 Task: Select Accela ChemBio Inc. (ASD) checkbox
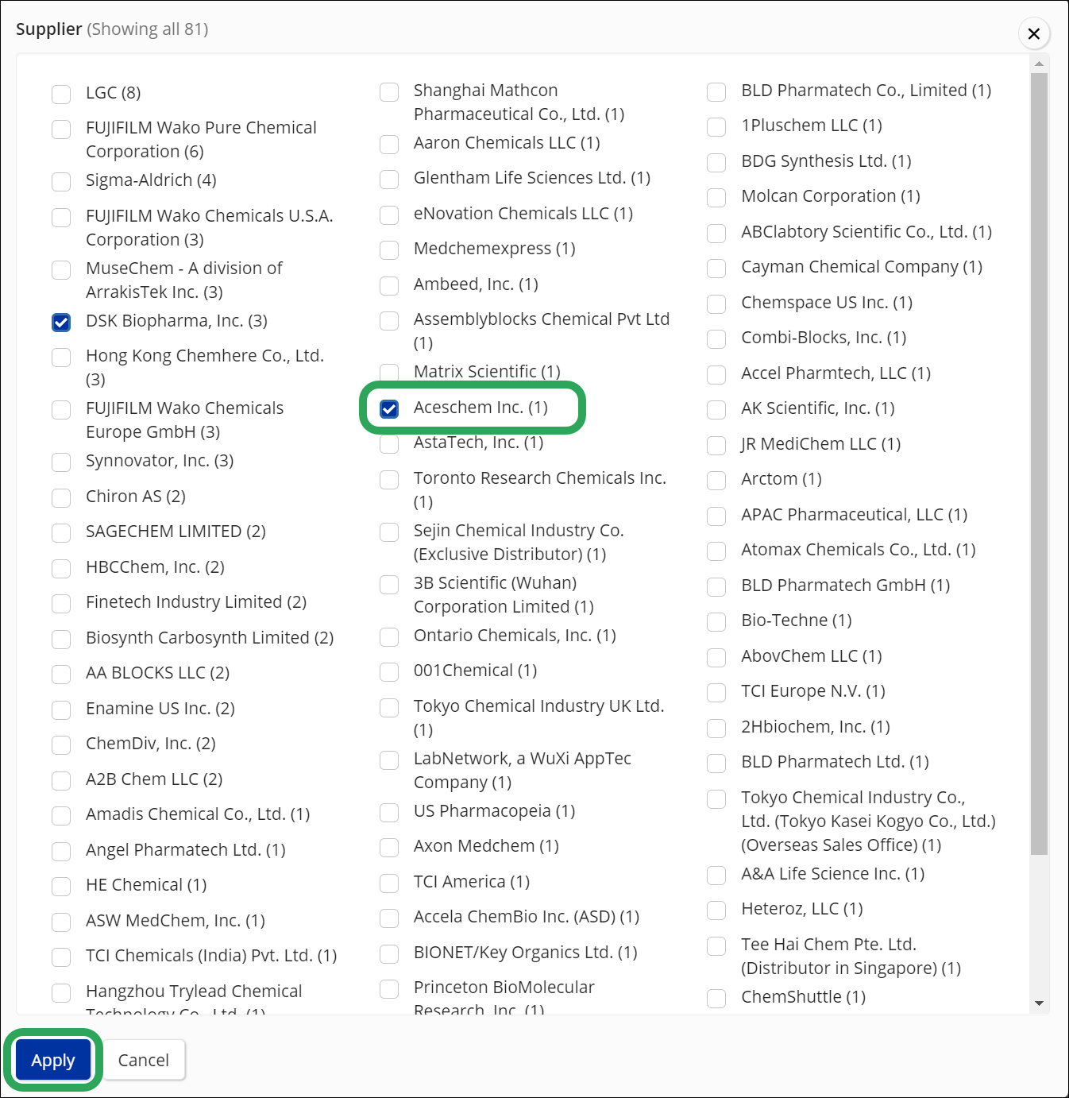(x=389, y=918)
